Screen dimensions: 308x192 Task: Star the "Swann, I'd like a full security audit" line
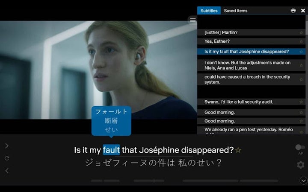pyautogui.click(x=301, y=102)
